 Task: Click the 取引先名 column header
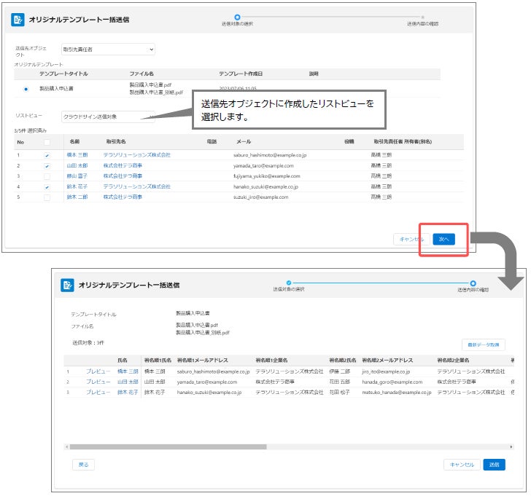pyautogui.click(x=116, y=141)
